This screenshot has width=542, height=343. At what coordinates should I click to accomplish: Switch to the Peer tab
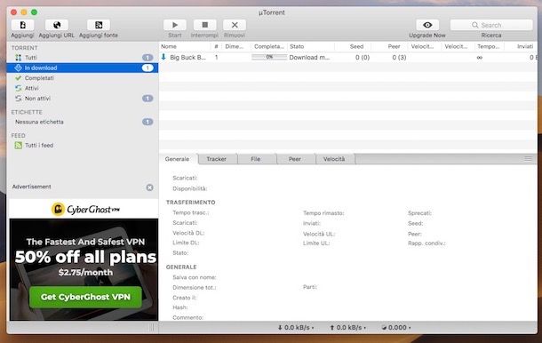(x=295, y=159)
